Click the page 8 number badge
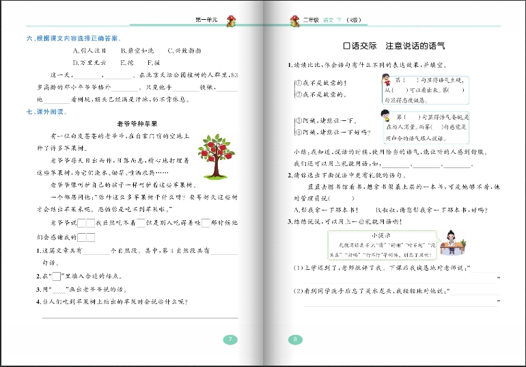The image size is (526, 367). pyautogui.click(x=294, y=339)
